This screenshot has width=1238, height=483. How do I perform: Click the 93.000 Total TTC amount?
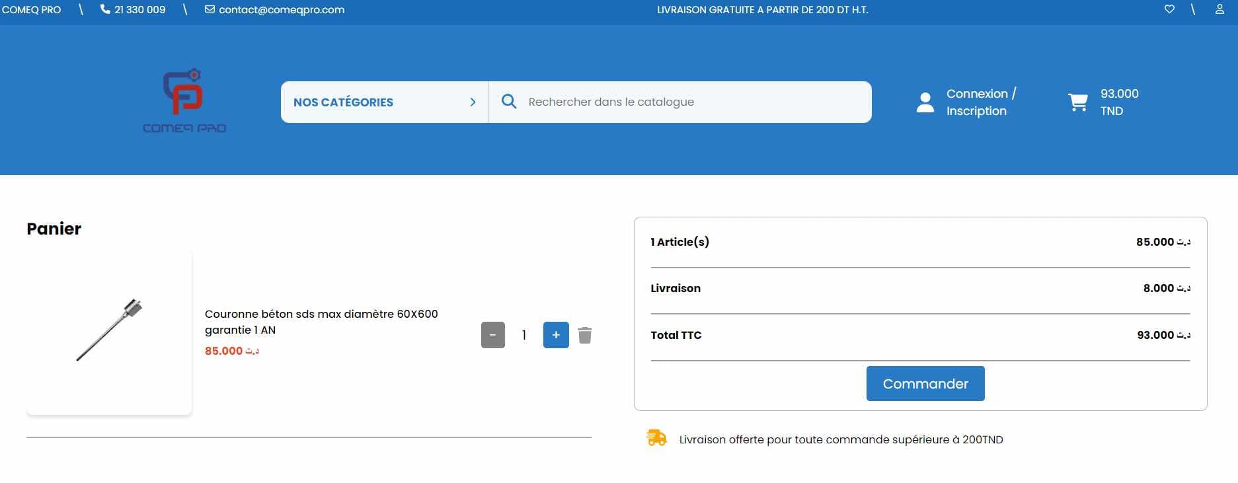coord(1163,335)
